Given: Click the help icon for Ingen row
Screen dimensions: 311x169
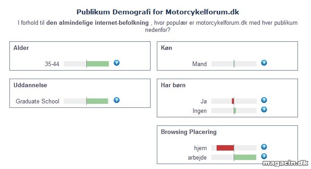Looking at the screenshot, I should 264,110.
